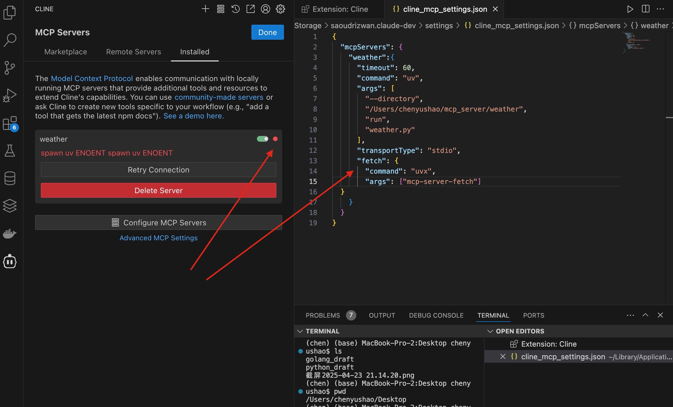Click mcpServers breadcrumb segment
673x407 pixels.
[599, 26]
